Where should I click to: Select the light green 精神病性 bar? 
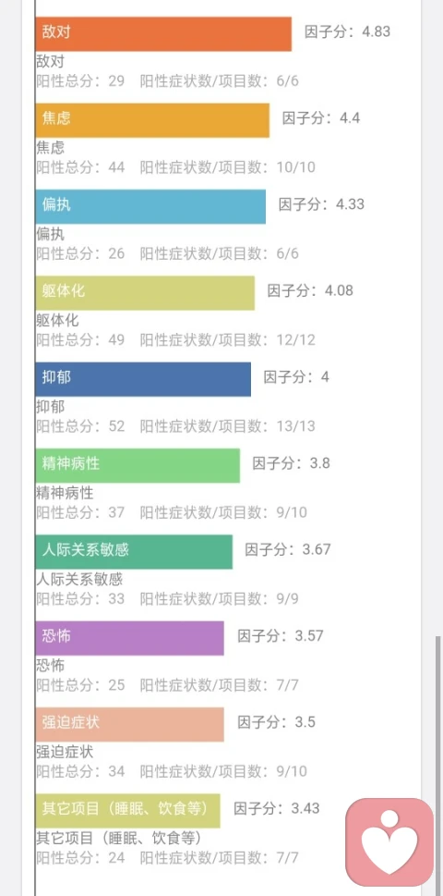coord(138,466)
